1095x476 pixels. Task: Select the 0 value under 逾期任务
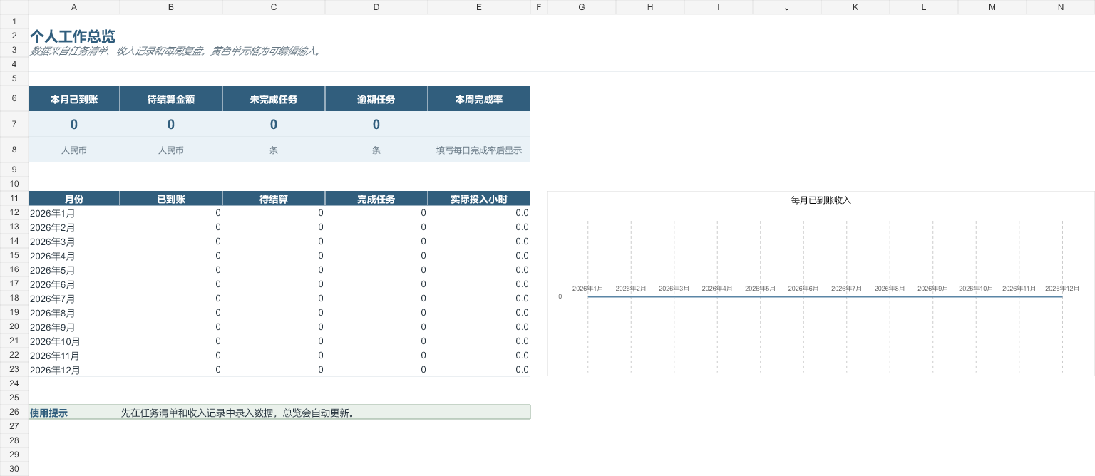click(376, 125)
